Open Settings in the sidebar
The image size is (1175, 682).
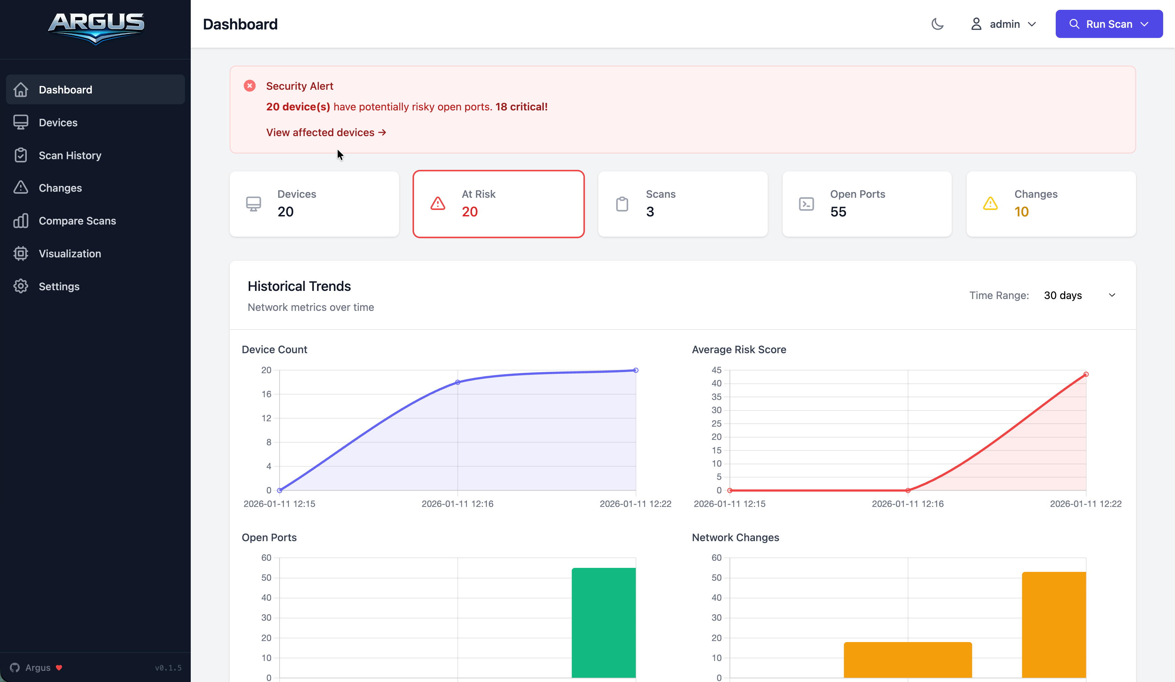click(59, 286)
